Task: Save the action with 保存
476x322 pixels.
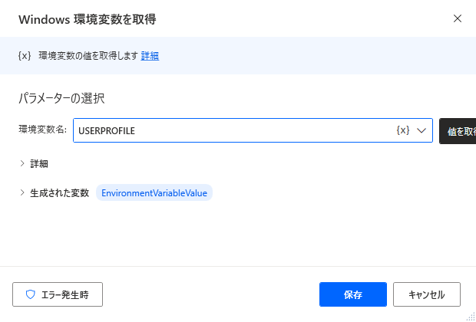Action: pos(353,294)
